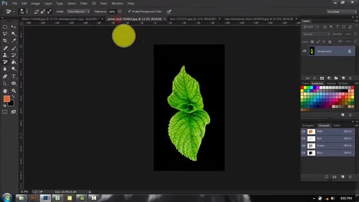Open the Essentials workspace dropdown

coord(342,12)
